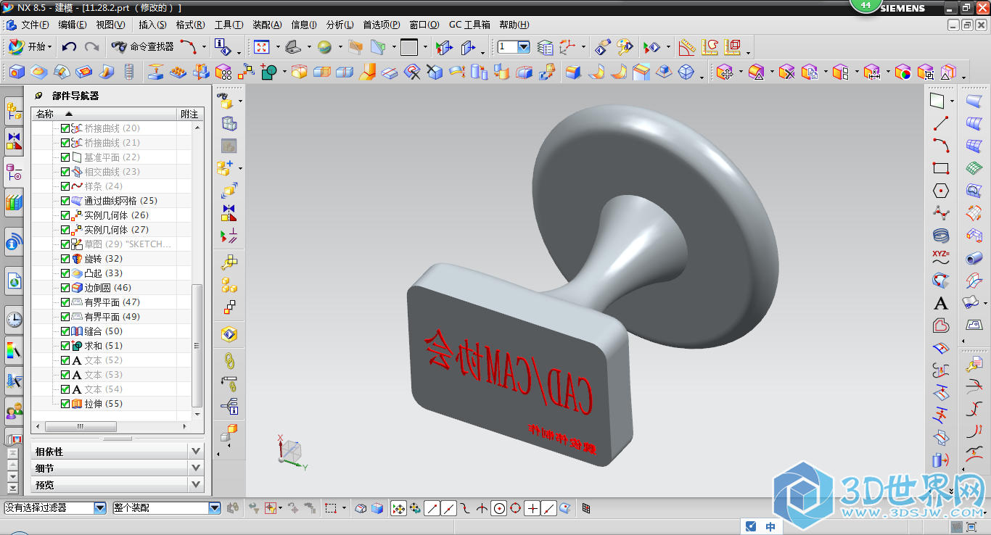Click the Undo arrow icon
The image size is (991, 535).
click(x=69, y=47)
